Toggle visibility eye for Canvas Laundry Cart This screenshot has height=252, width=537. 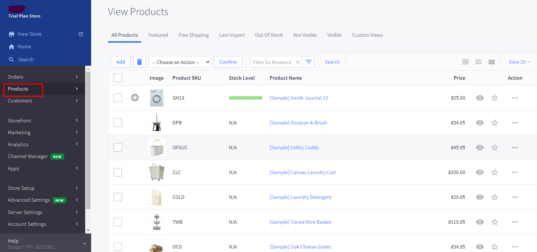tap(480, 172)
